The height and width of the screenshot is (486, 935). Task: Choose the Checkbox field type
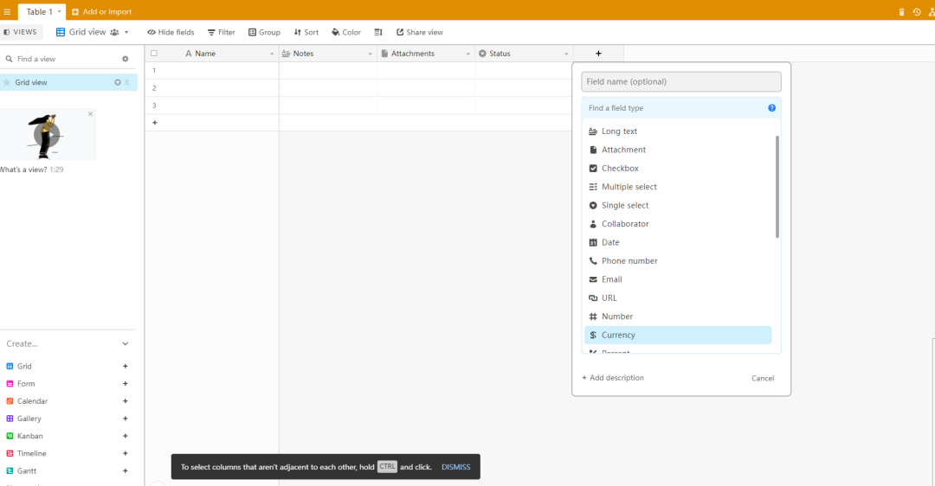click(620, 169)
